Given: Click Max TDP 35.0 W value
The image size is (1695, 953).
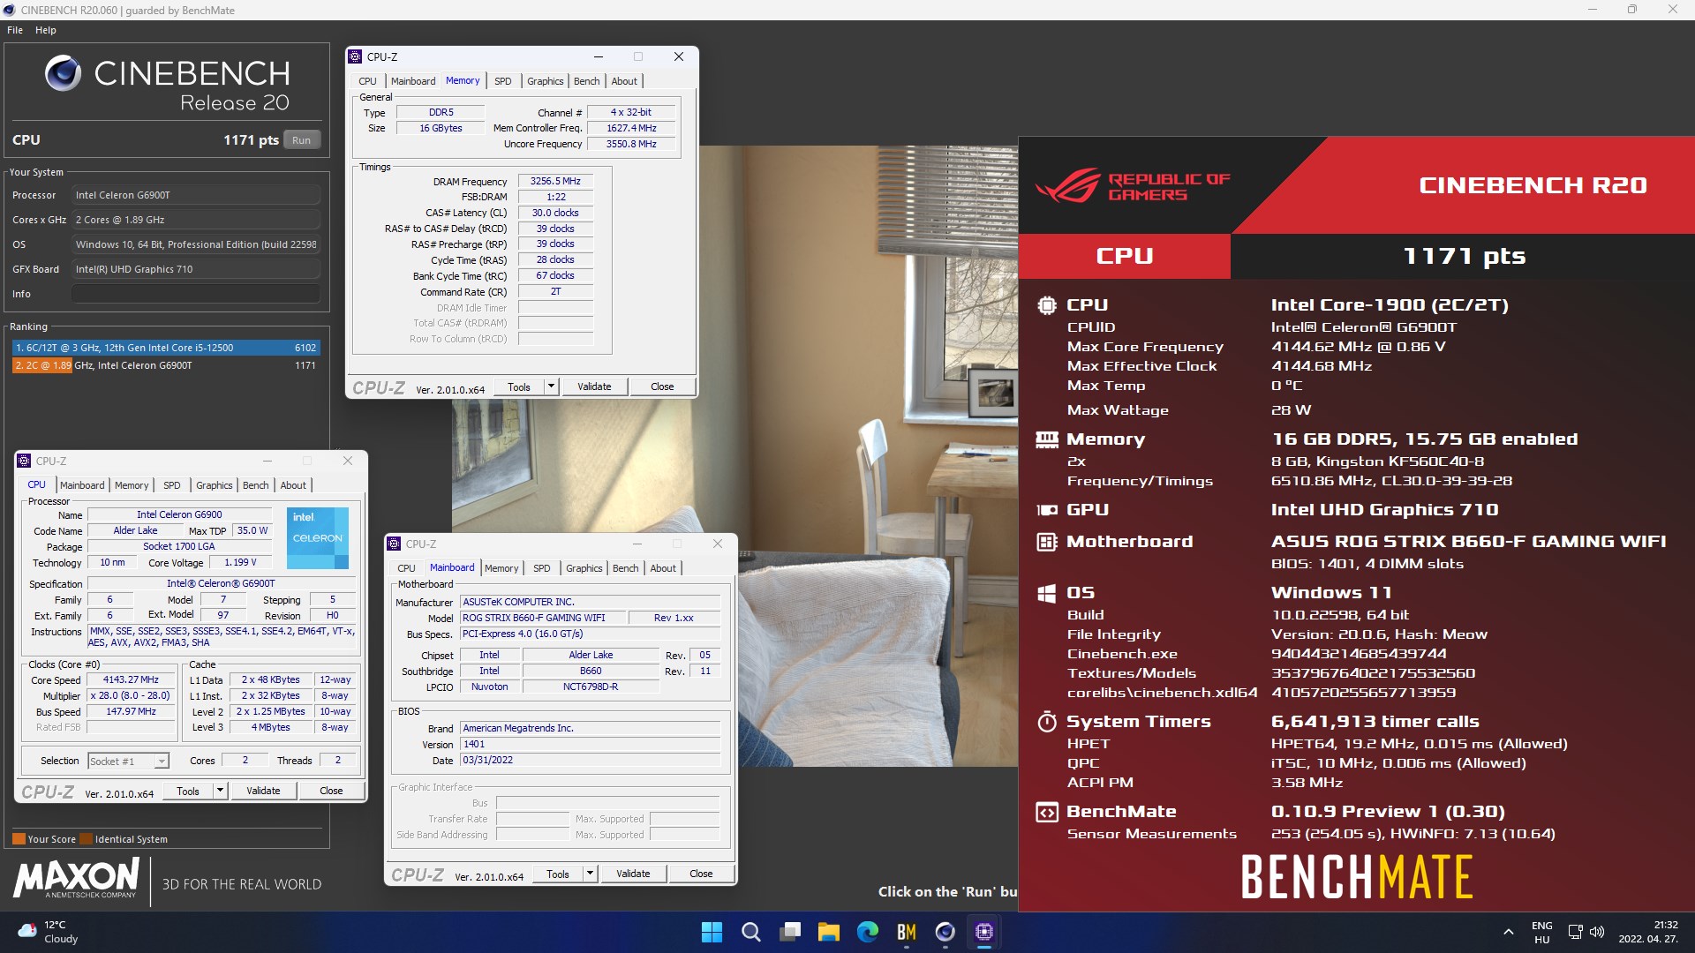Looking at the screenshot, I should coord(252,531).
